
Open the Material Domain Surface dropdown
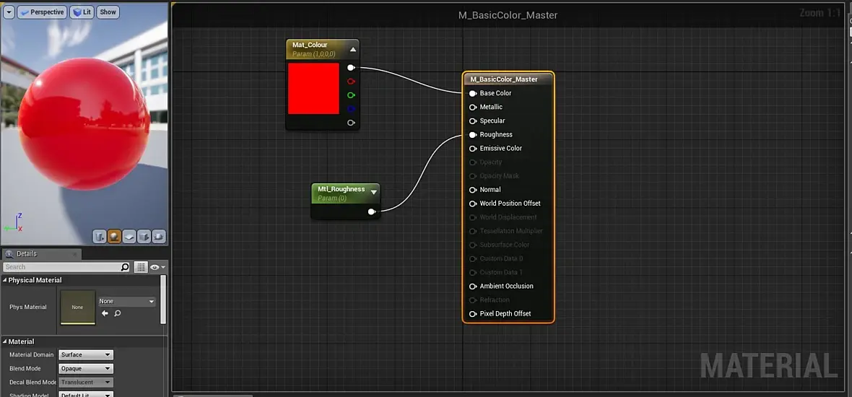86,354
